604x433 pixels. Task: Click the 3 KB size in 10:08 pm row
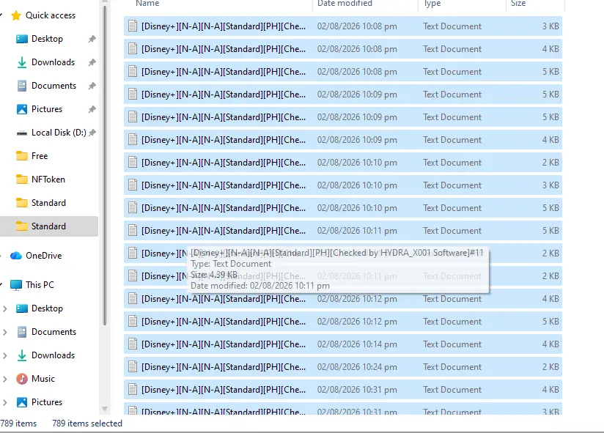coord(550,26)
